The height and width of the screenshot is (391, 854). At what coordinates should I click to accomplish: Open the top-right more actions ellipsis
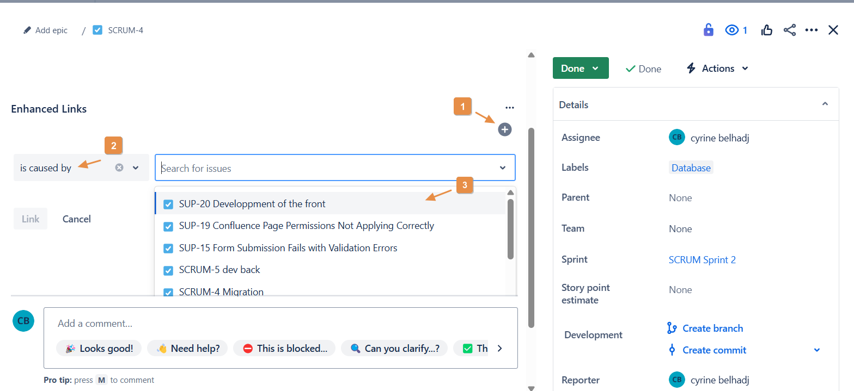812,30
